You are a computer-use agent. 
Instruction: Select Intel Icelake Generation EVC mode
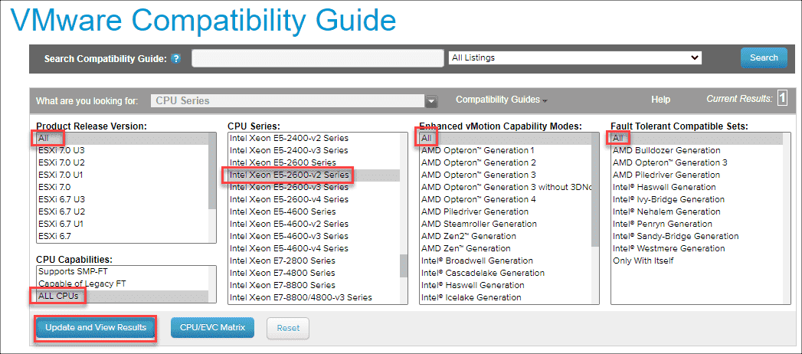(x=505, y=298)
